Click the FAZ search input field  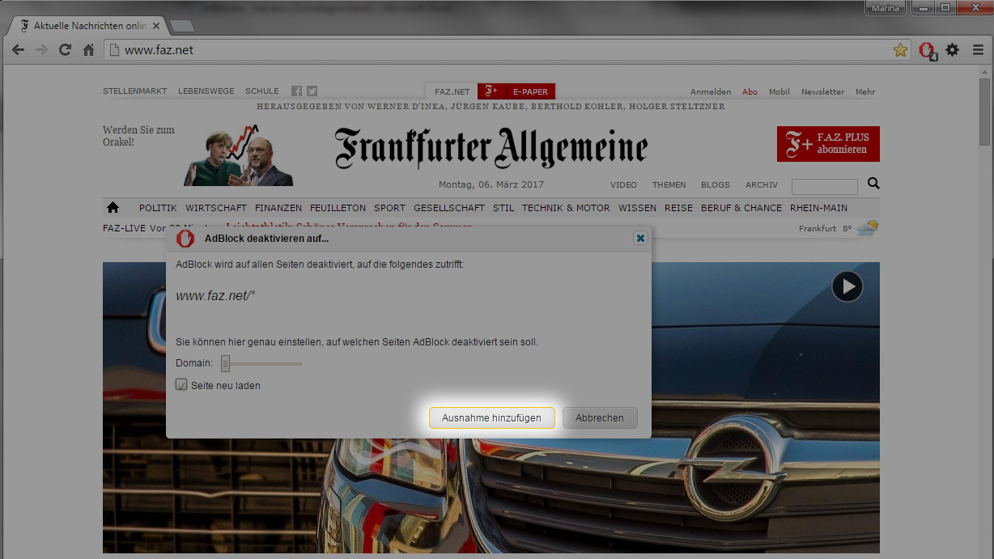point(824,187)
